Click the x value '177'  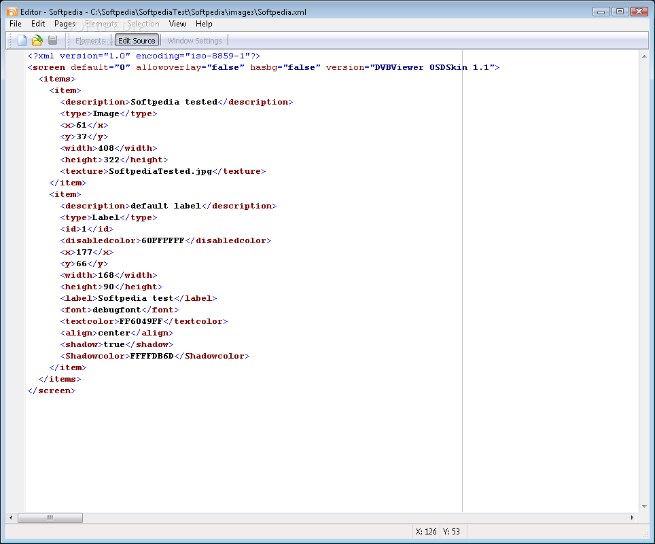coord(84,252)
